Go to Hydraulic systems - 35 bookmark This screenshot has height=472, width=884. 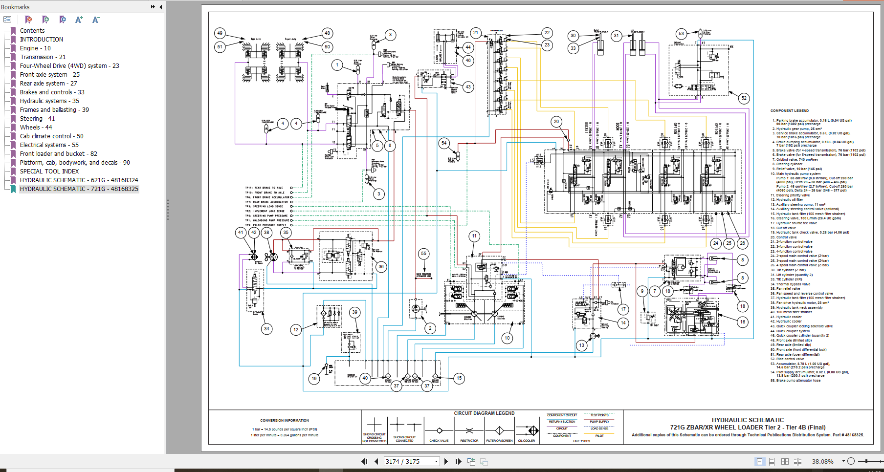coord(49,101)
